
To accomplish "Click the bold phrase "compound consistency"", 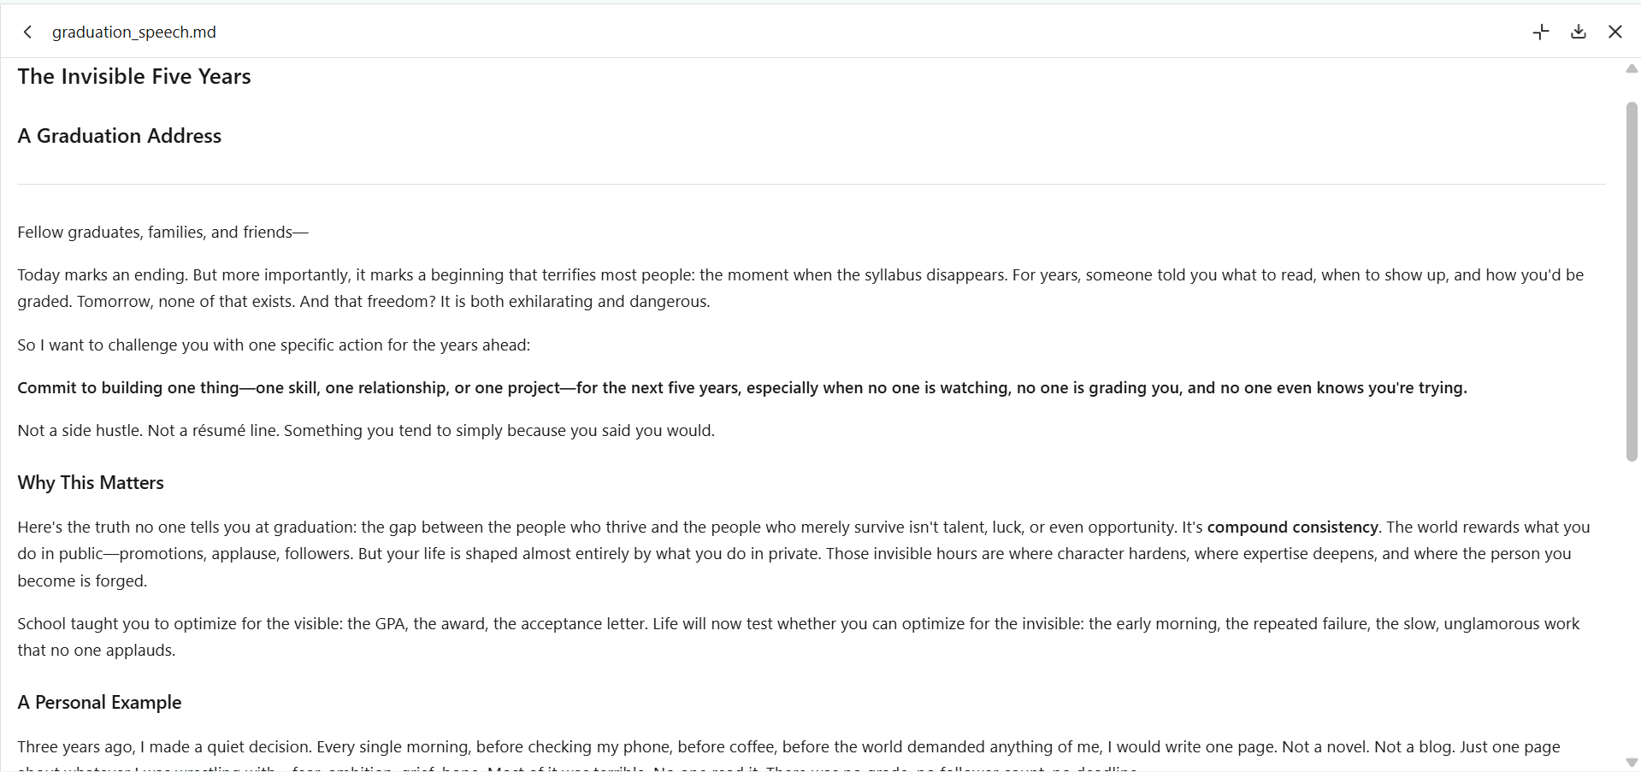I will [1292, 527].
